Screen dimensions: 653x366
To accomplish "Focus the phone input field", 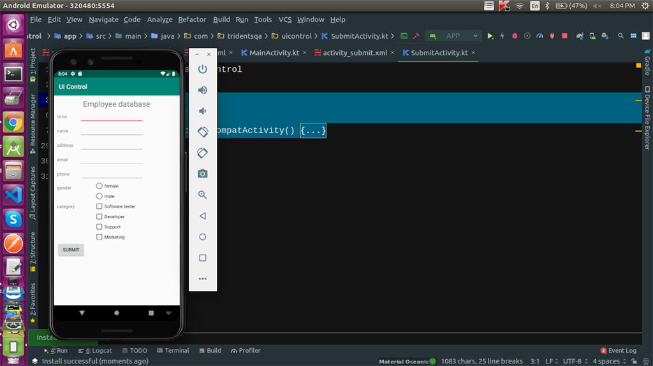I will [112, 174].
